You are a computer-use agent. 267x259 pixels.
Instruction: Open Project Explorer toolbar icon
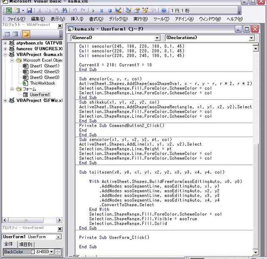coord(129,10)
